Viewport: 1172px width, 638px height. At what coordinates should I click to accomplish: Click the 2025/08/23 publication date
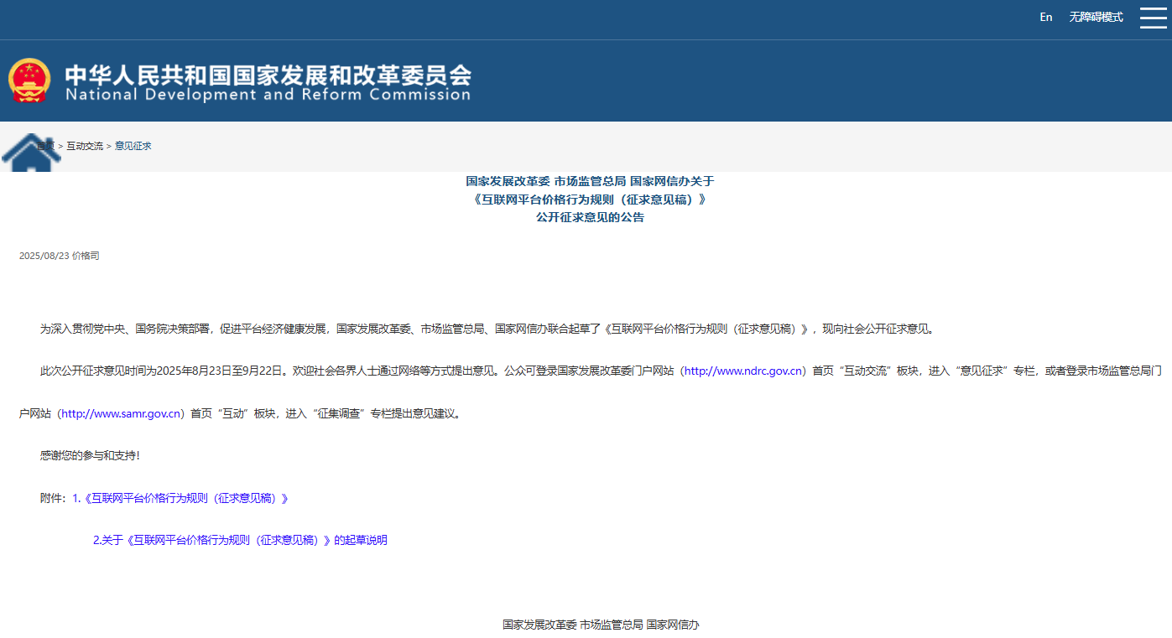click(43, 256)
